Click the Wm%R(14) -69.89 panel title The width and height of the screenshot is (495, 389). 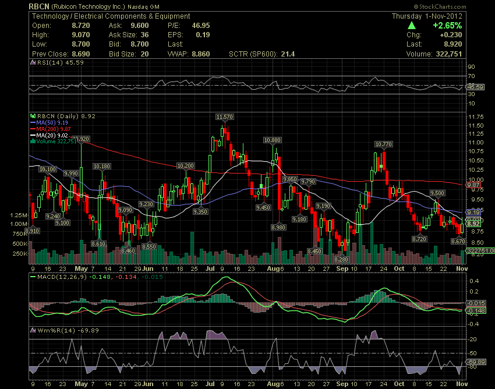click(x=68, y=330)
